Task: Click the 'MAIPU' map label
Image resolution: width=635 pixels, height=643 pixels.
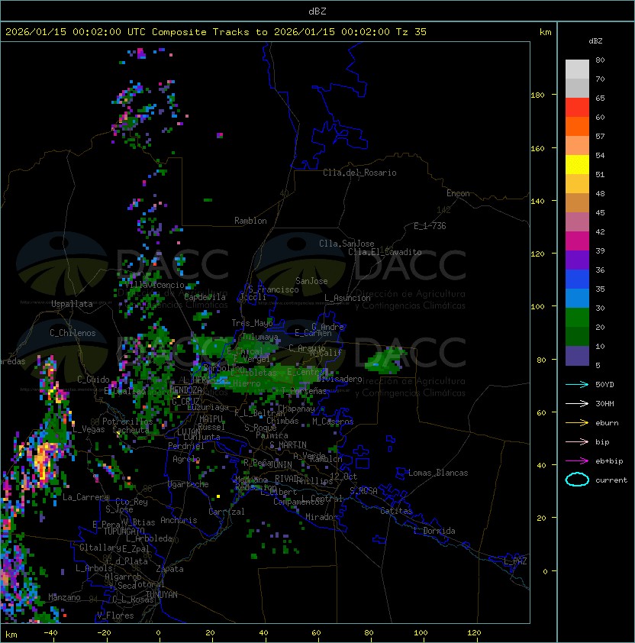Action: tap(211, 419)
